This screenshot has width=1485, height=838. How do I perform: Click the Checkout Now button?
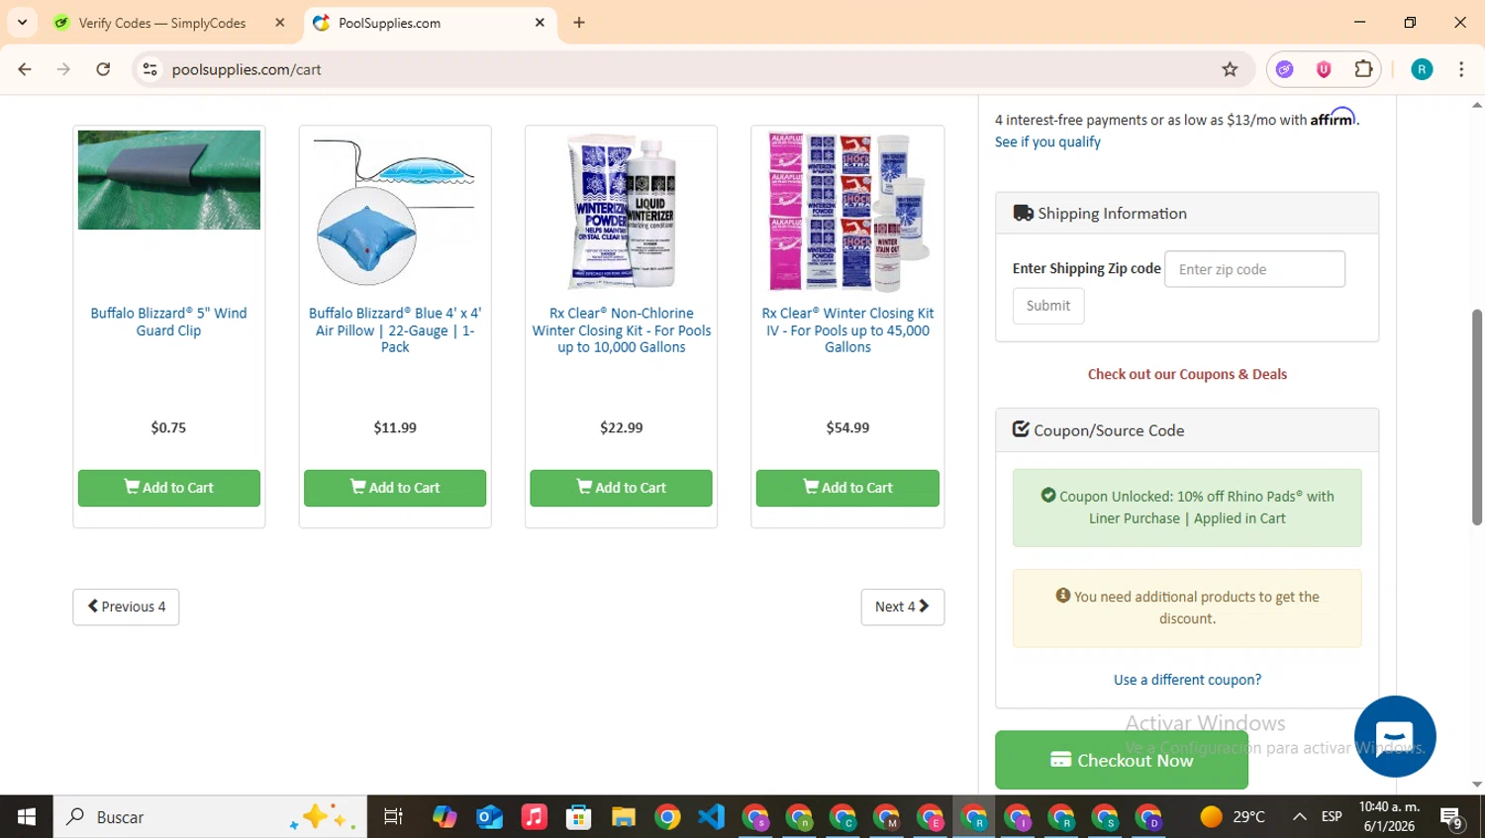(1122, 760)
